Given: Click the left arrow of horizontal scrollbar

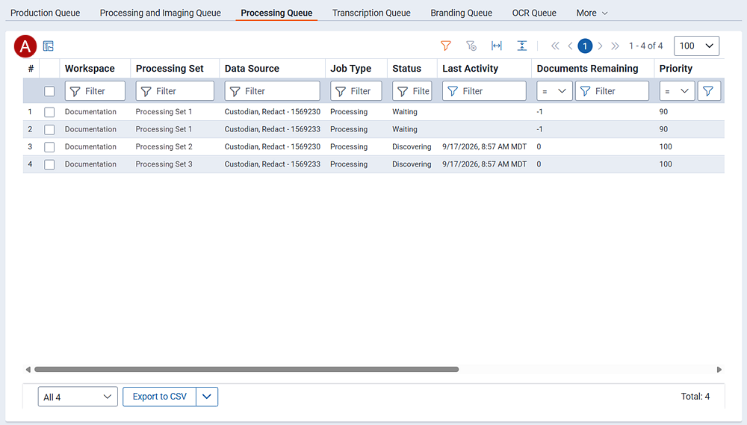Looking at the screenshot, I should pyautogui.click(x=28, y=369).
